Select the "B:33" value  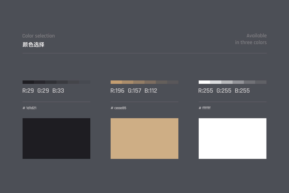point(58,91)
